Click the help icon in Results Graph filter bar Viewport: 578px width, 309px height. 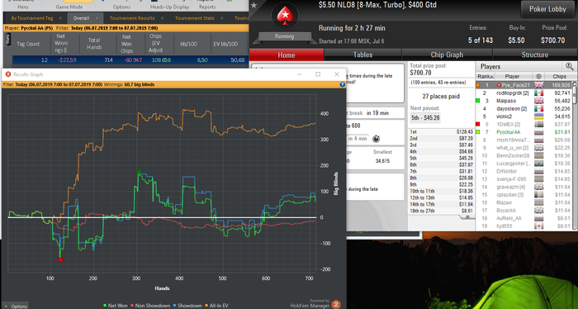coord(342,84)
